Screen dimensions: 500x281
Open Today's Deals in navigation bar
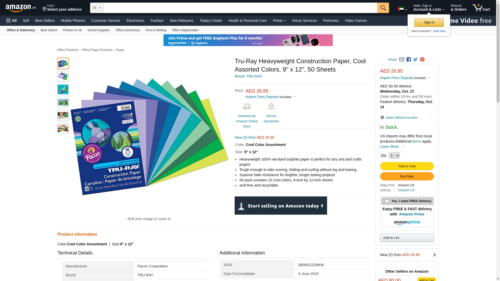[211, 21]
